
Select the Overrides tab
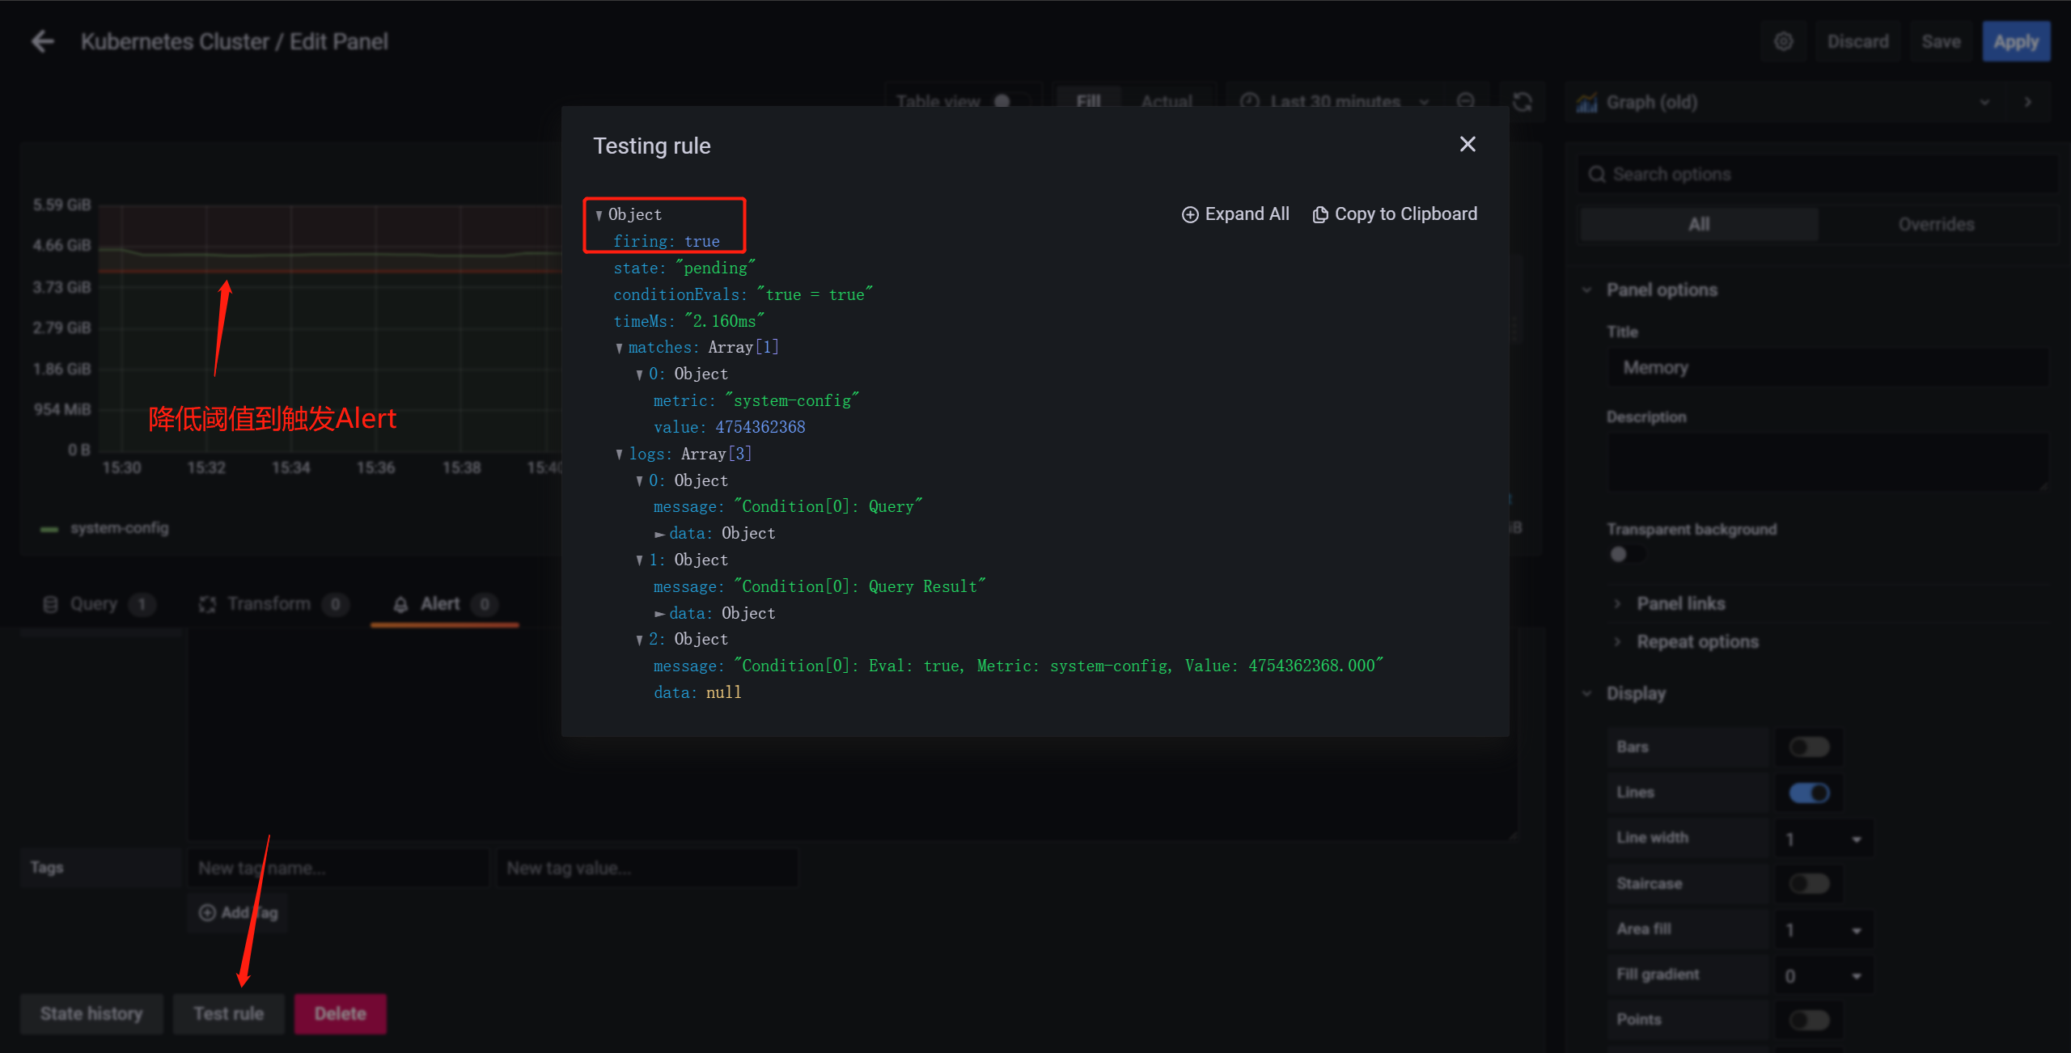tap(1936, 225)
